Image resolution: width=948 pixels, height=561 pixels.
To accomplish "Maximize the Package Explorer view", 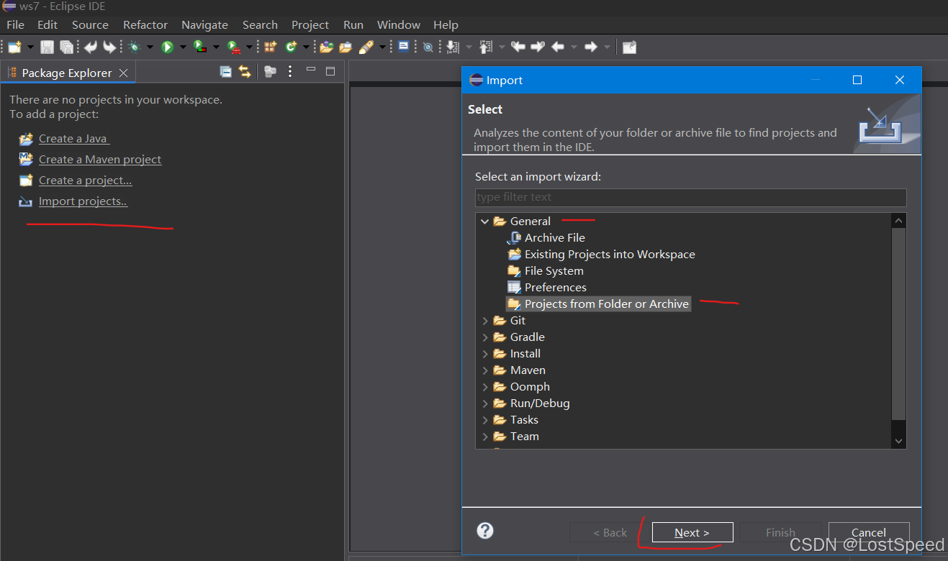I will [330, 70].
